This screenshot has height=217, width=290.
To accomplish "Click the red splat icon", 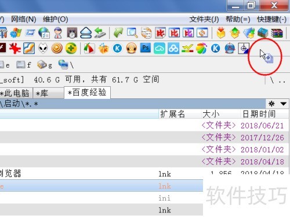I will 15,48.
